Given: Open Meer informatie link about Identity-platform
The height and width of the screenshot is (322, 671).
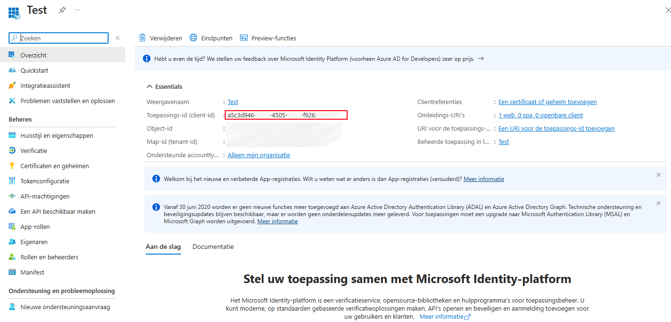Looking at the screenshot, I should point(445,317).
